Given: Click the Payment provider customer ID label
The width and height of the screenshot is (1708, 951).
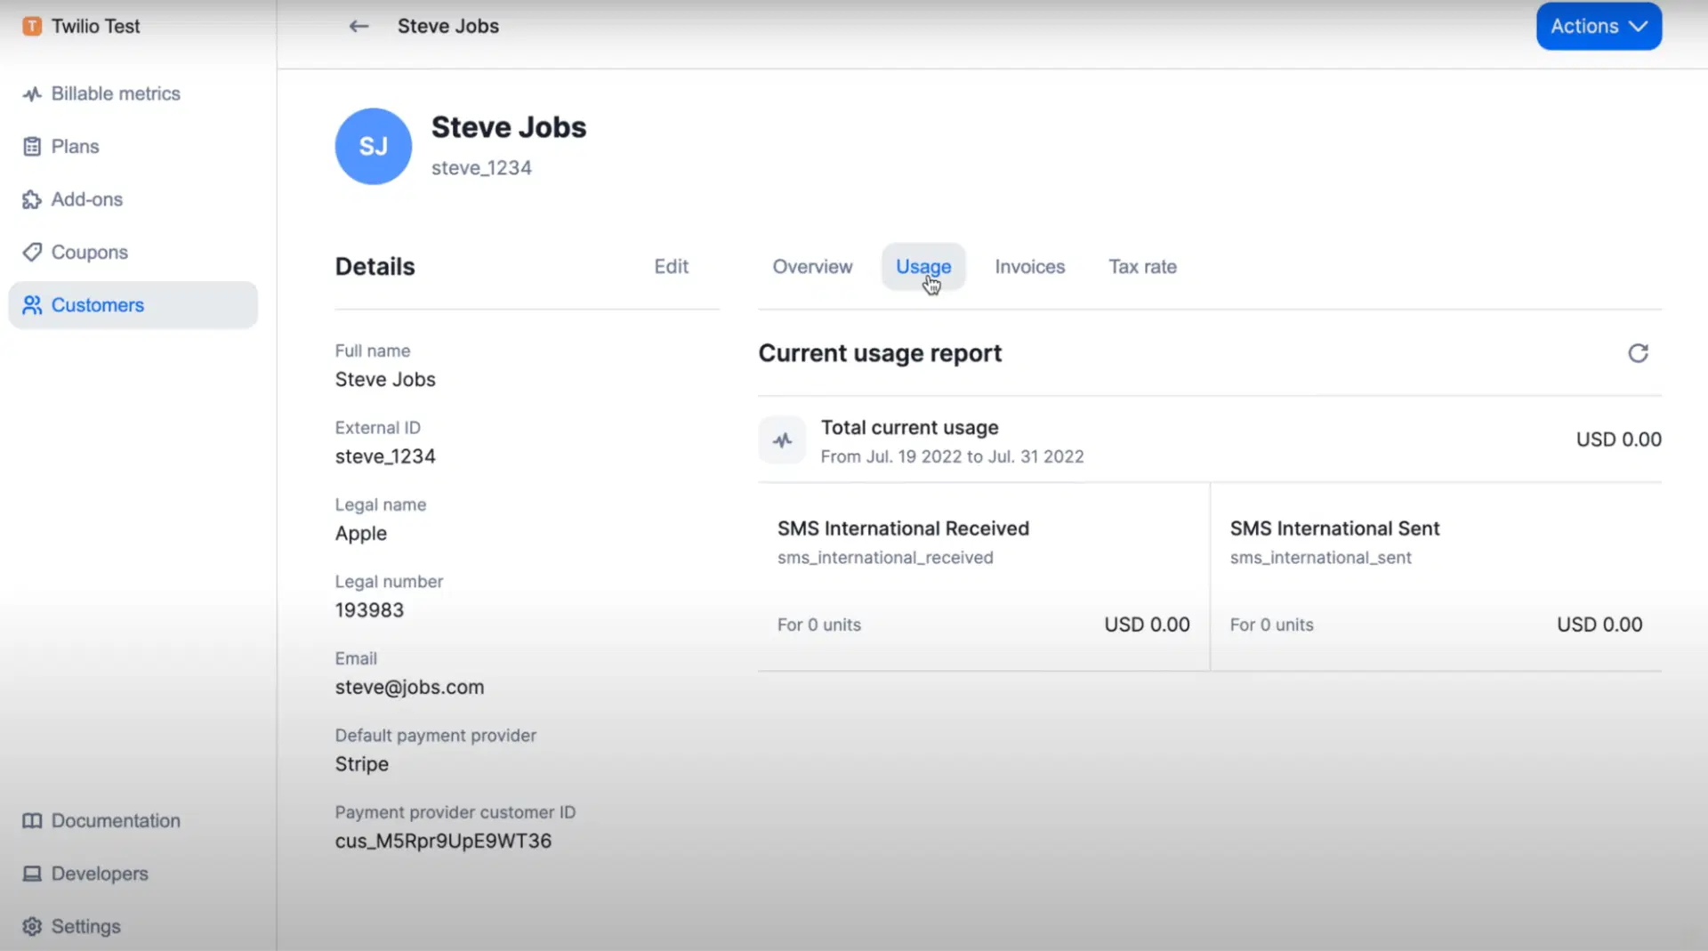Looking at the screenshot, I should pos(455,812).
